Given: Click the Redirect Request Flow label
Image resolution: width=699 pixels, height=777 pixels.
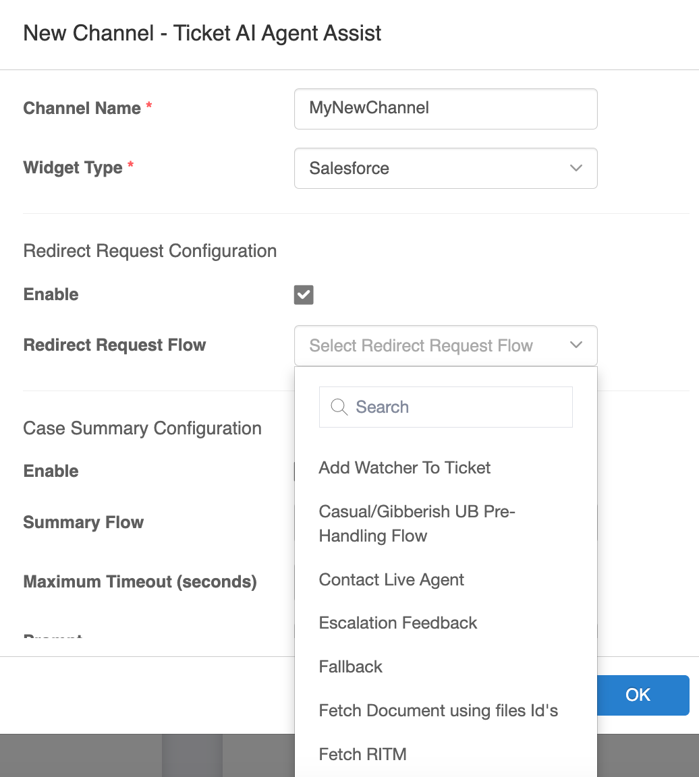Looking at the screenshot, I should pyautogui.click(x=115, y=345).
